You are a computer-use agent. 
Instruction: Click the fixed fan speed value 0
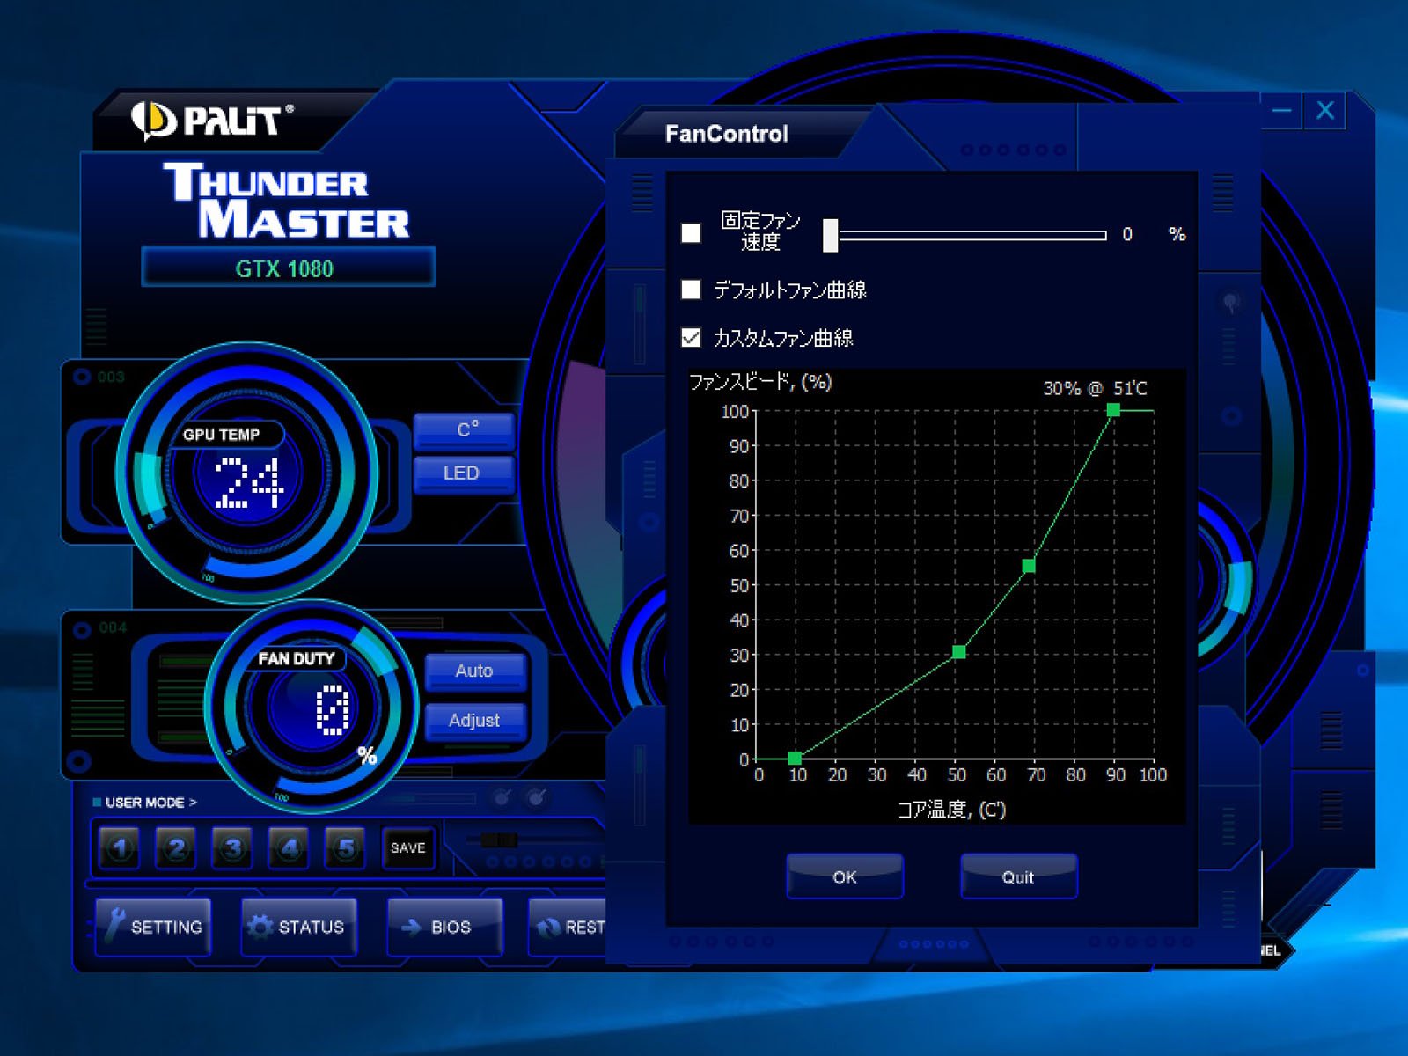click(1127, 234)
